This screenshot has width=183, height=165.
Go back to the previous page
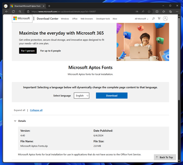pyautogui.click(x=7, y=12)
